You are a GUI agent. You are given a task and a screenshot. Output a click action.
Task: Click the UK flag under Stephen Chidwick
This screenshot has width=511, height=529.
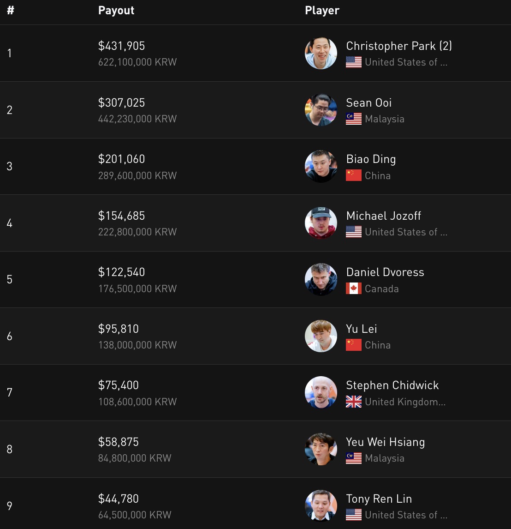354,402
